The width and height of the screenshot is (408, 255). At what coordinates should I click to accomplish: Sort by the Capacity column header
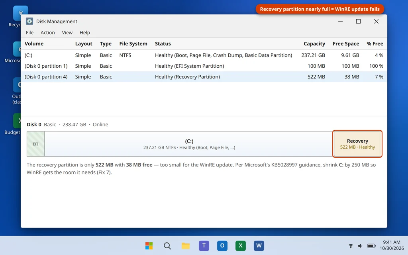pos(314,44)
